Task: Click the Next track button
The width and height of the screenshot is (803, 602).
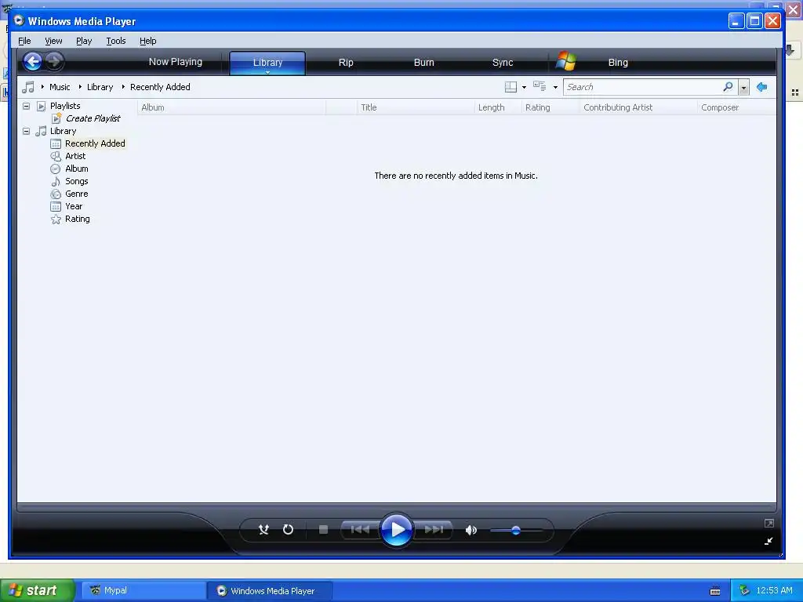Action: click(433, 529)
